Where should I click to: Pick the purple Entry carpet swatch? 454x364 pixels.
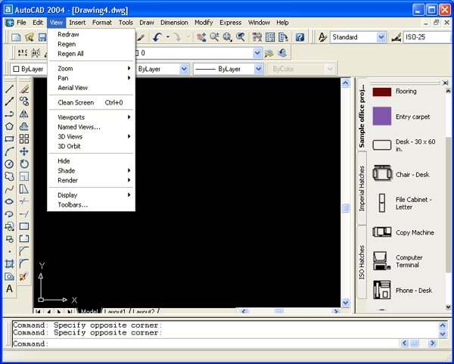382,116
